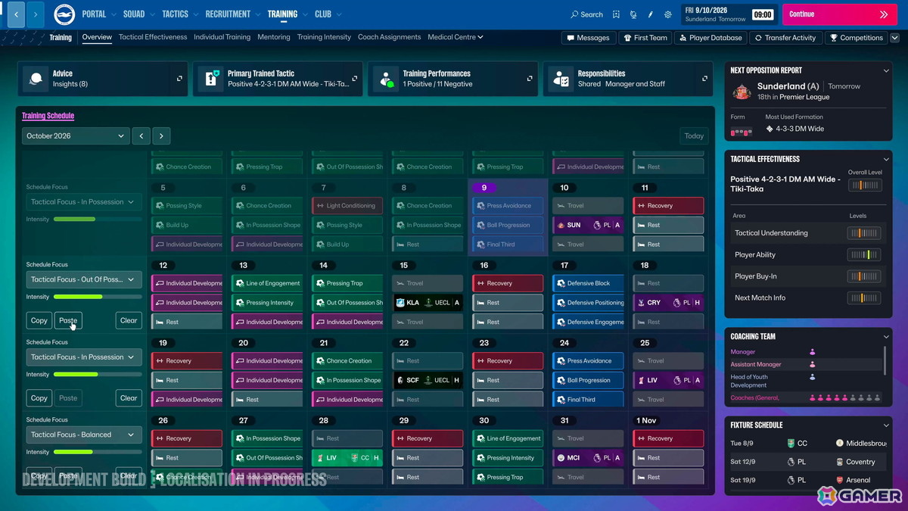Click the Sunderland club badge in the opposition report
This screenshot has height=511, width=908.
tap(742, 92)
